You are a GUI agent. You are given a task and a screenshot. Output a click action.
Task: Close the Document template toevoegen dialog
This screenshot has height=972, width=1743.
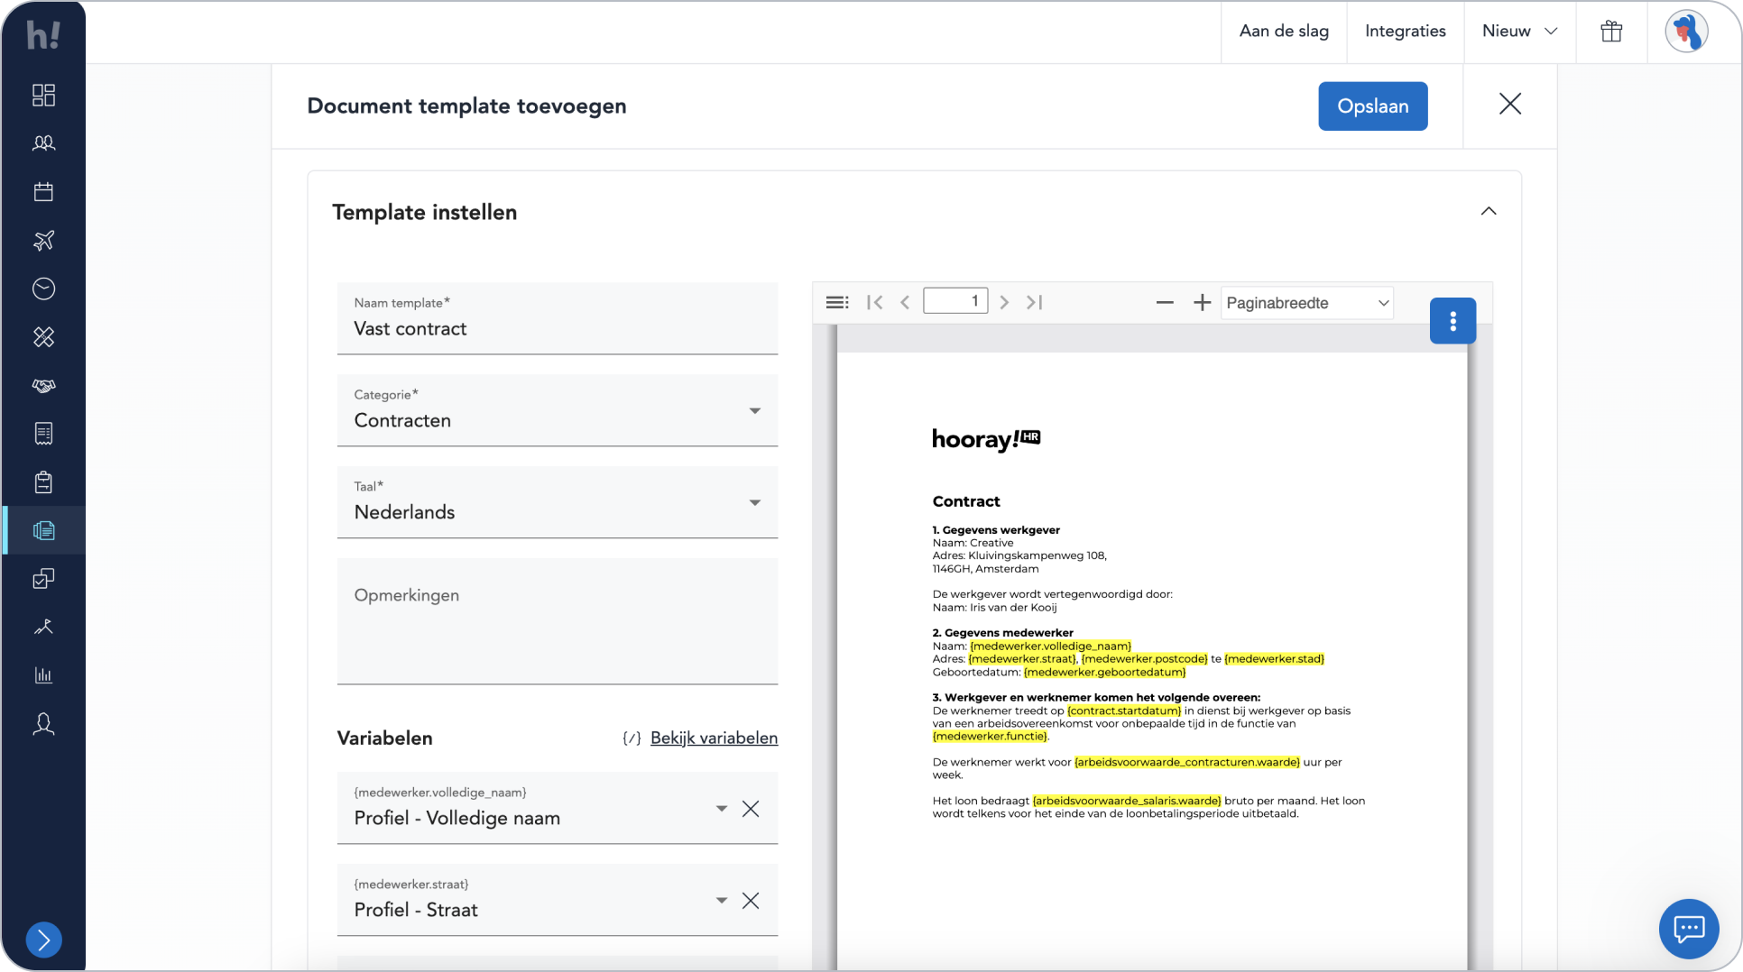click(x=1510, y=105)
